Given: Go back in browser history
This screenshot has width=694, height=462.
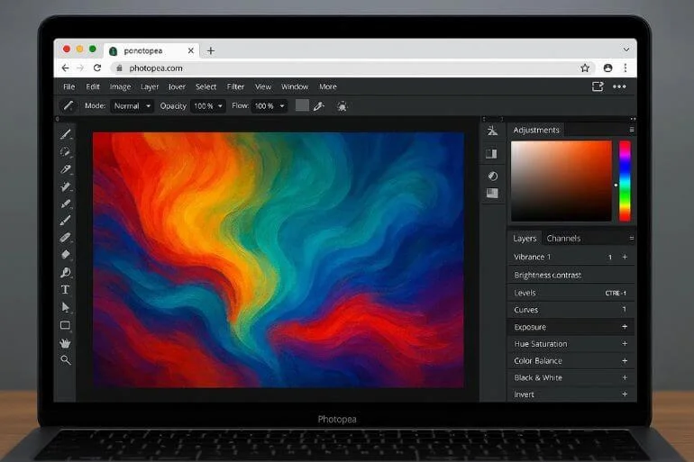Looking at the screenshot, I should [x=66, y=68].
